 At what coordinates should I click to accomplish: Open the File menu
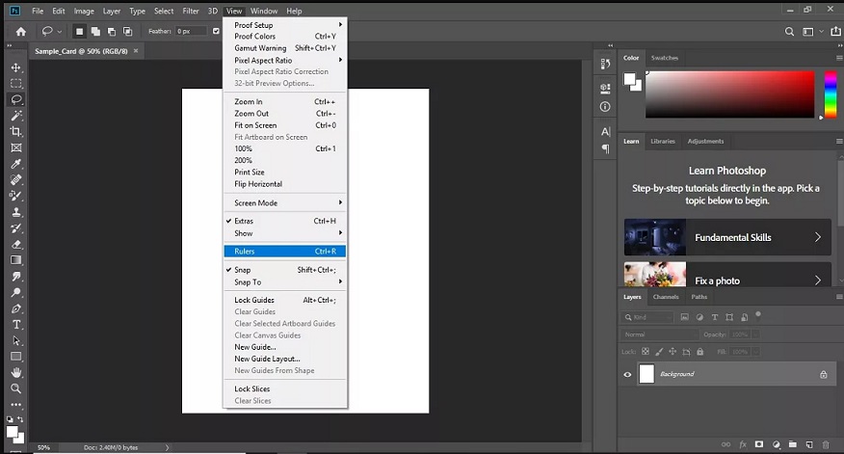38,11
